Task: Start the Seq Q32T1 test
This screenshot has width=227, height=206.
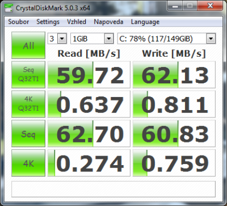Action: point(28,74)
